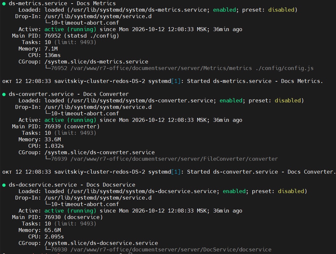The height and width of the screenshot is (254, 336).
Task: Click Main PID 76952 (statsd ./config)
Action: 82,36
